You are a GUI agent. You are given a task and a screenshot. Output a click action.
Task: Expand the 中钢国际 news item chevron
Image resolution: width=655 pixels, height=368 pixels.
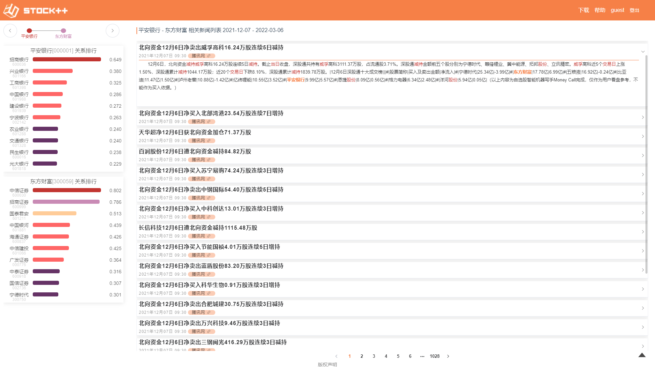point(643,194)
